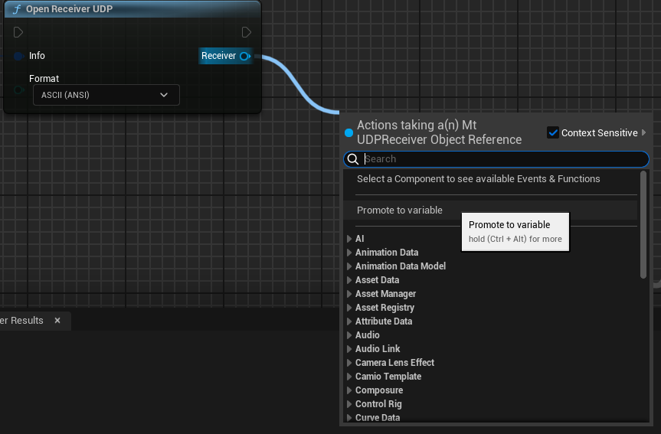661x434 pixels.
Task: Select Promote to variable
Action: (400, 210)
